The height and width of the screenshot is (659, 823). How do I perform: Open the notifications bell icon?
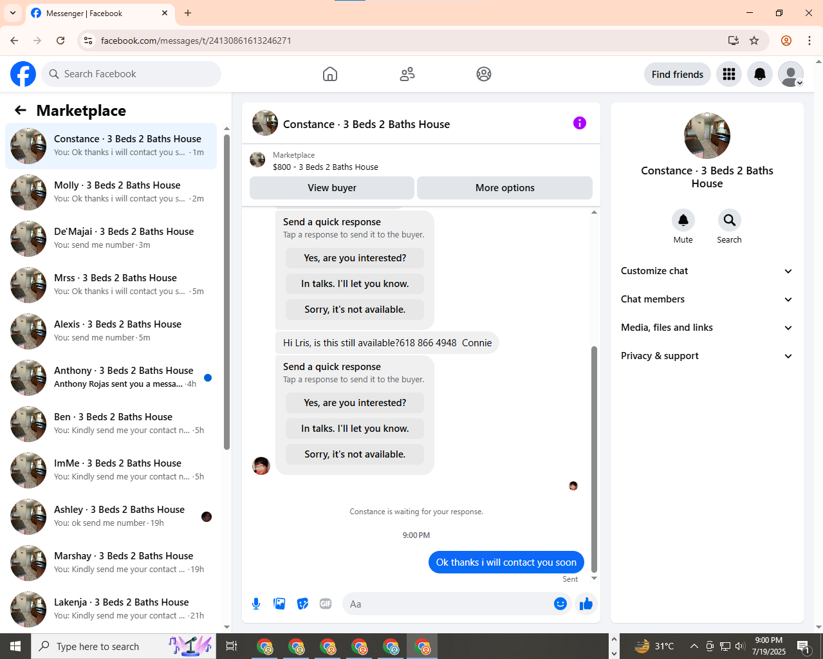760,74
